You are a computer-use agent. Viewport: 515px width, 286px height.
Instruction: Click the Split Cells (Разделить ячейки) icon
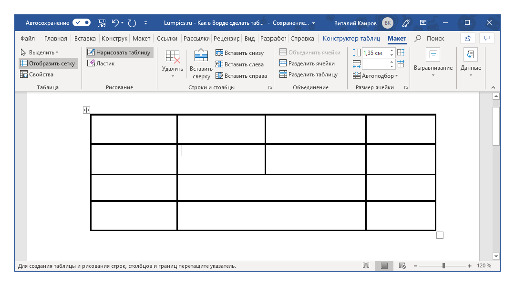(283, 64)
